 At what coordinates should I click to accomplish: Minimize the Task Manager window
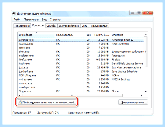(x=133, y=13)
